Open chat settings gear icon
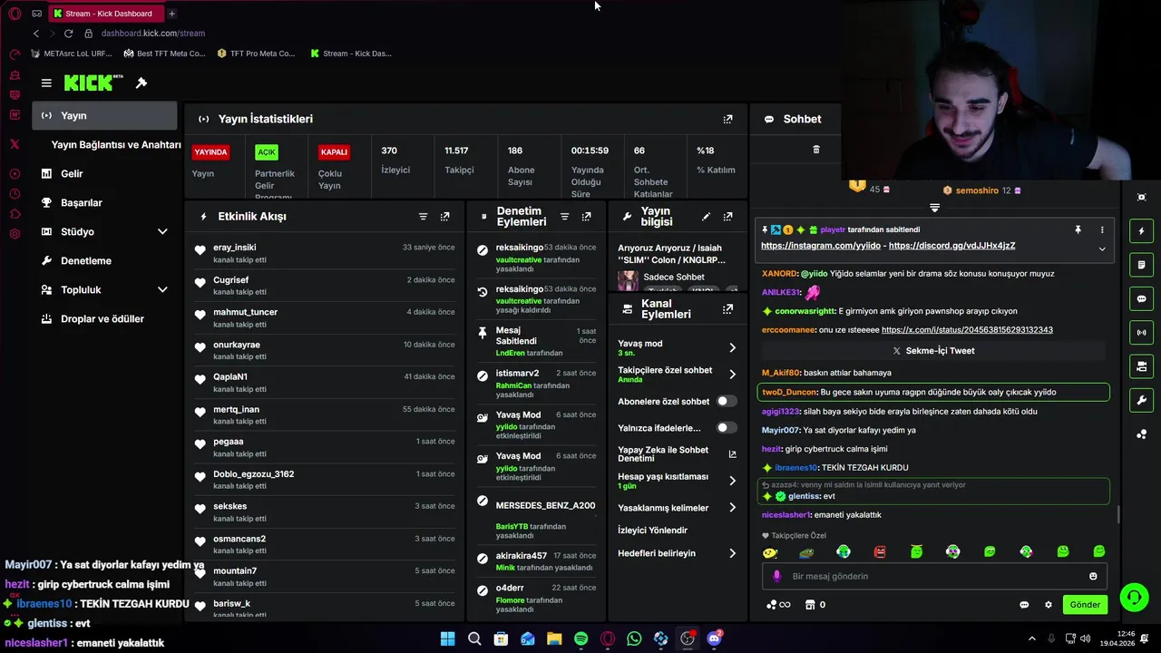The height and width of the screenshot is (653, 1161). pos(1049,605)
